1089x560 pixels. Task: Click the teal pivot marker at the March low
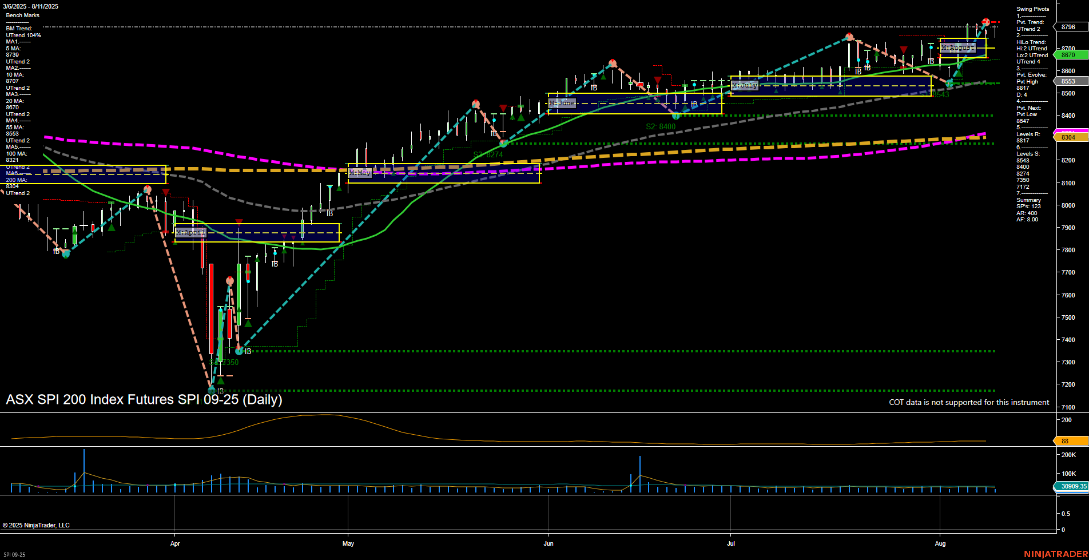[x=65, y=255]
